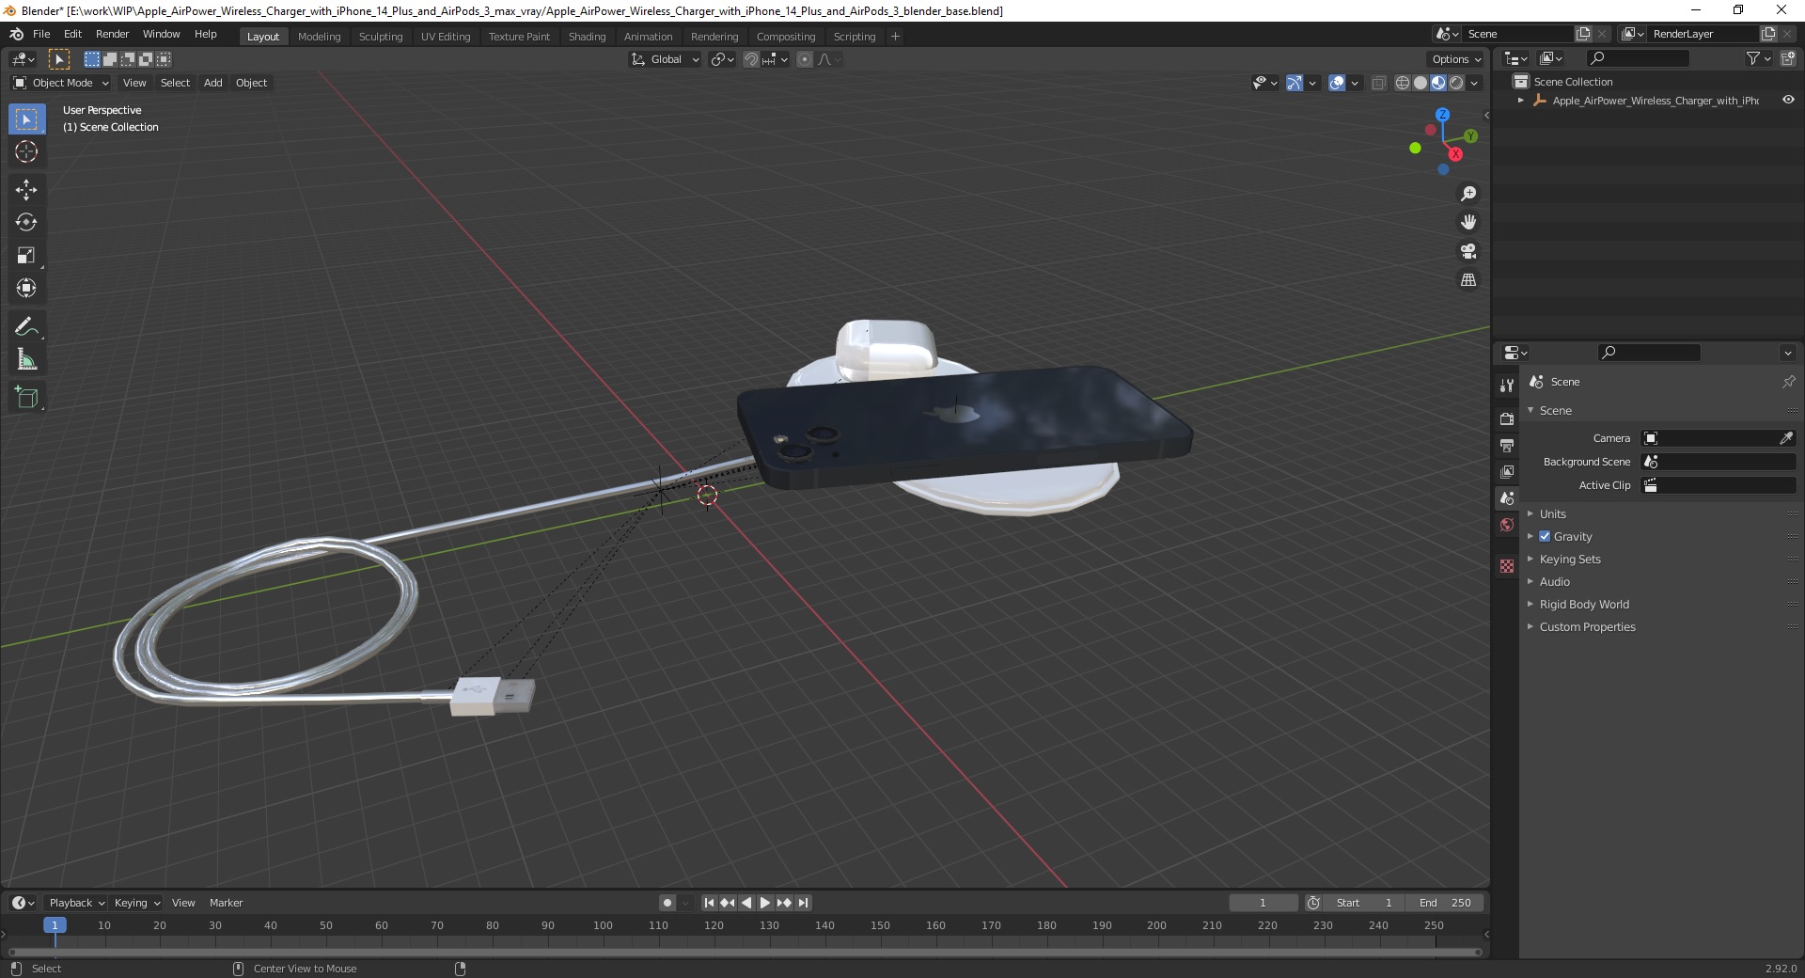Play animation forward

pos(765,903)
